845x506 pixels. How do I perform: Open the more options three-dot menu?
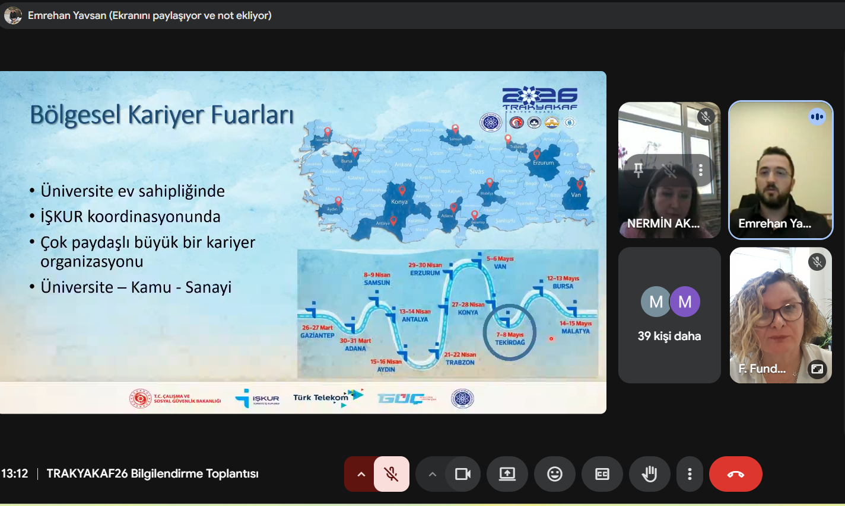[690, 474]
